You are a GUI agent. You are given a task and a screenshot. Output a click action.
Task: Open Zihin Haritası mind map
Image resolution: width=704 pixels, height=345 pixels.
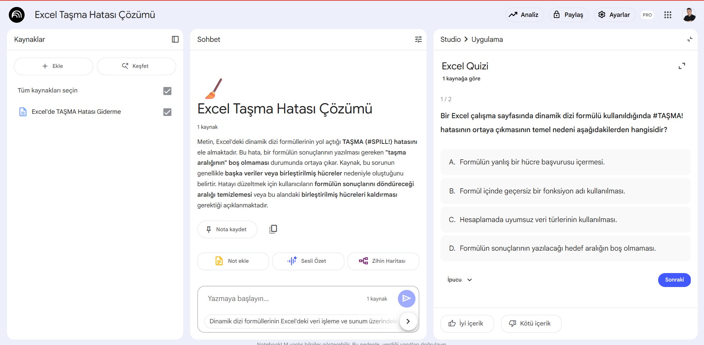coord(383,261)
